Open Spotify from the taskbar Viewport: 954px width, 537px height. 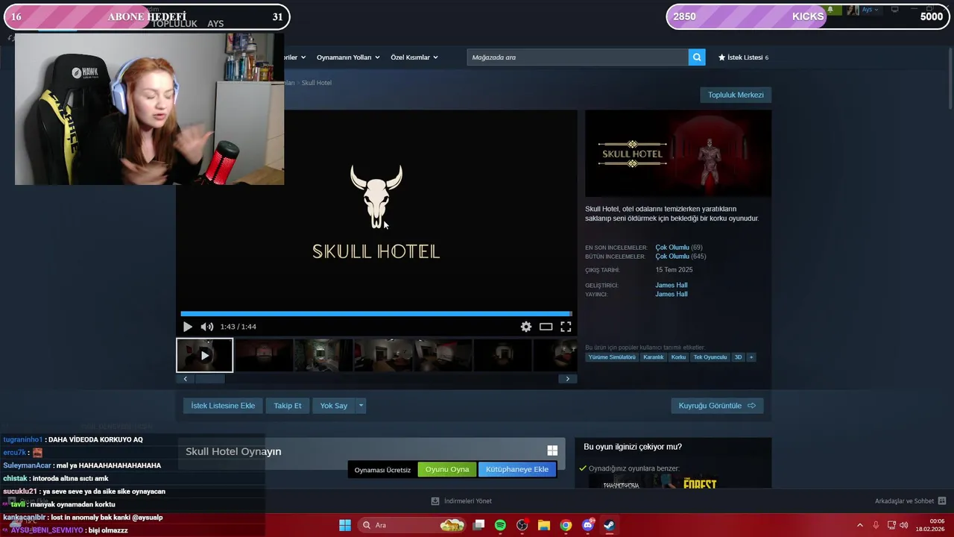(500, 525)
